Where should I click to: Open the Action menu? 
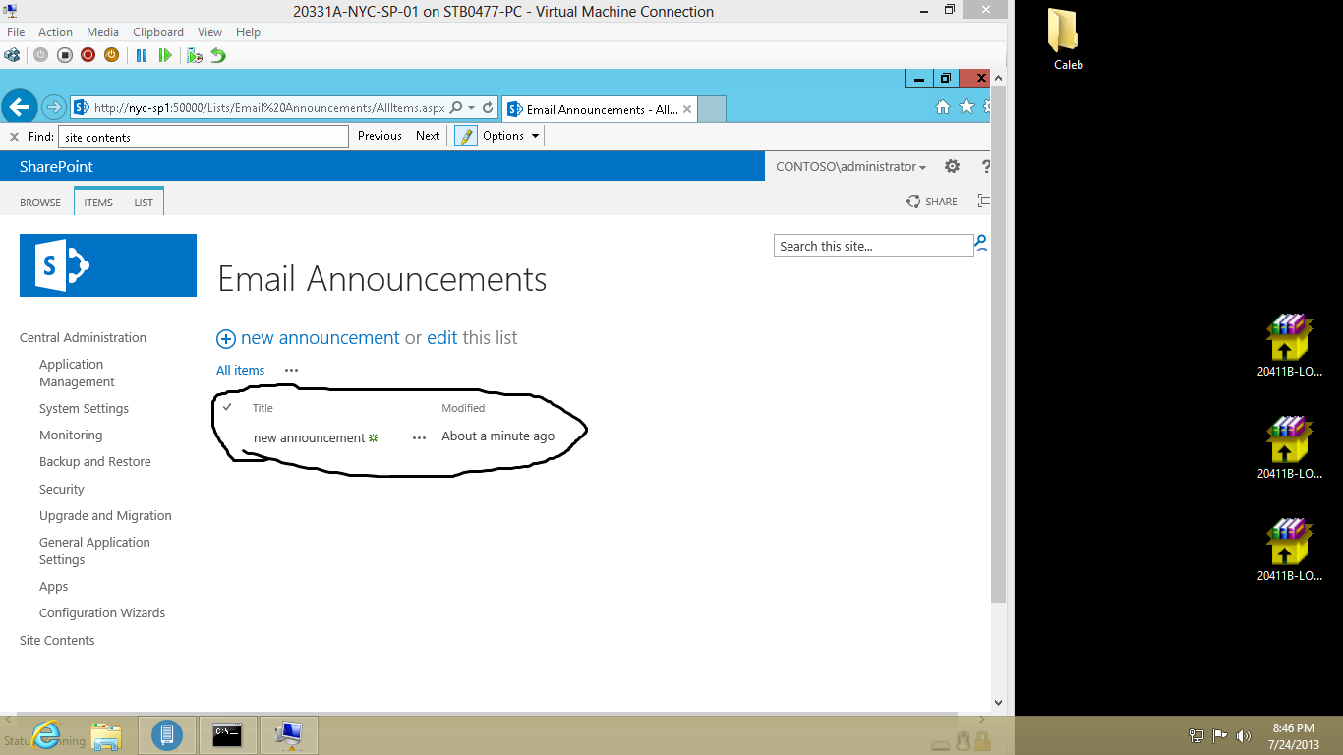(55, 32)
